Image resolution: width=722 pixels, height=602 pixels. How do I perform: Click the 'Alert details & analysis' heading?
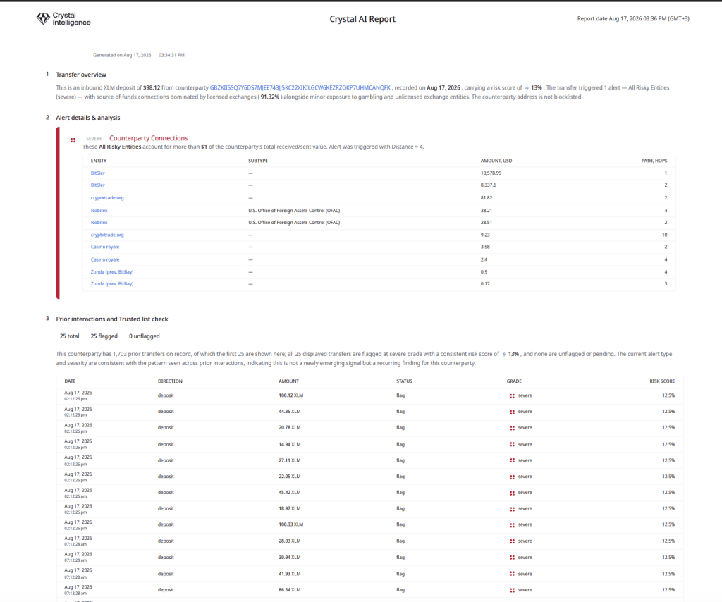pos(88,118)
